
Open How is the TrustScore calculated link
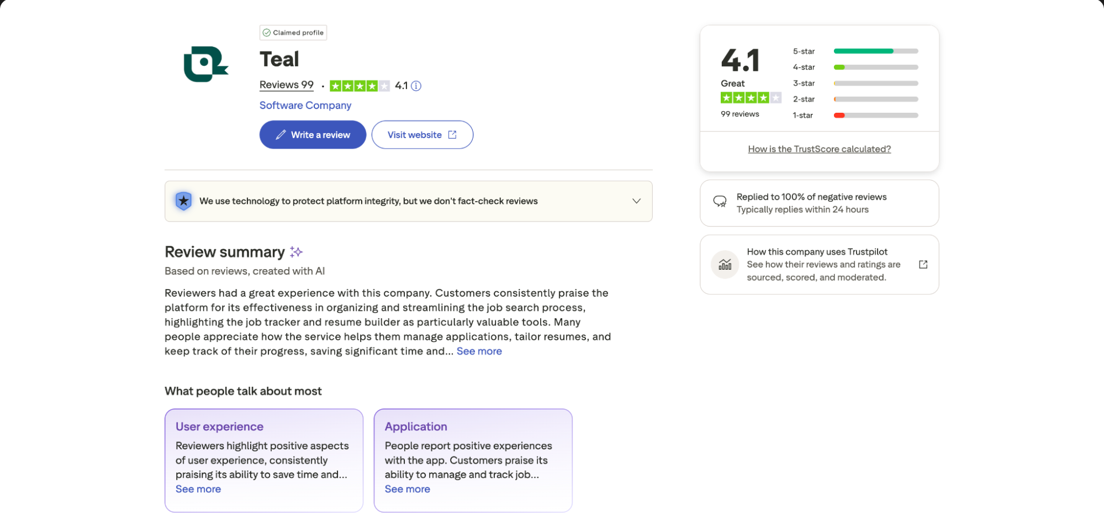[819, 149]
